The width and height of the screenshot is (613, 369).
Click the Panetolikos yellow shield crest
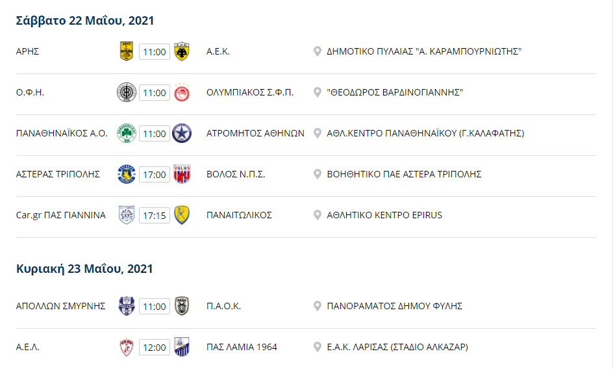point(182,215)
